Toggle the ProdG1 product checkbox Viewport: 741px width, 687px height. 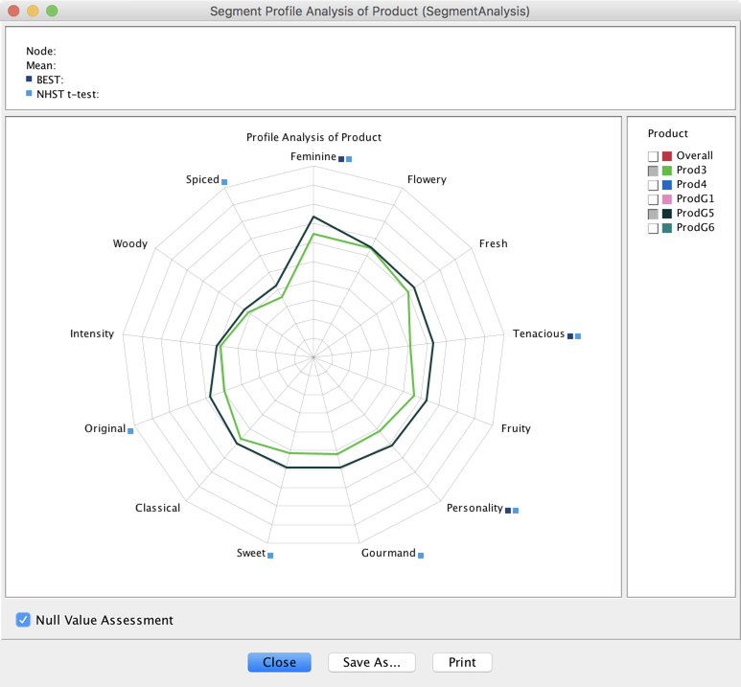653,199
